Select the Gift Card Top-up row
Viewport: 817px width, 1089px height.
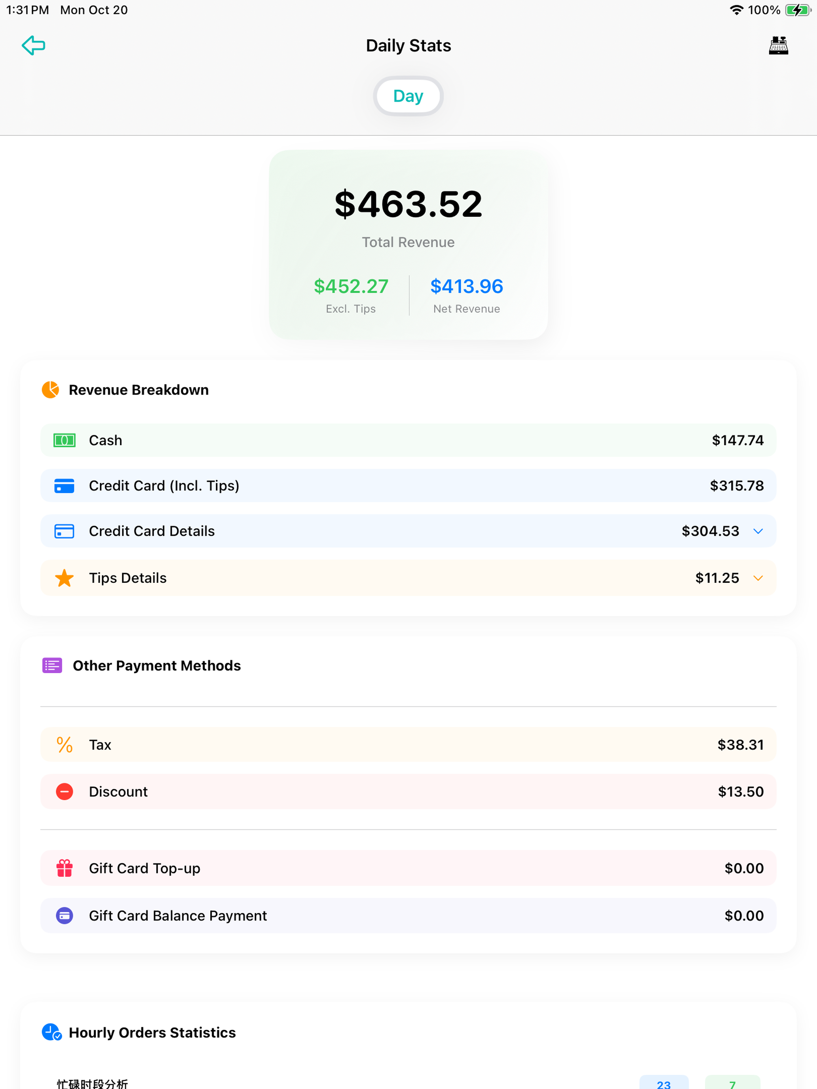click(x=408, y=868)
